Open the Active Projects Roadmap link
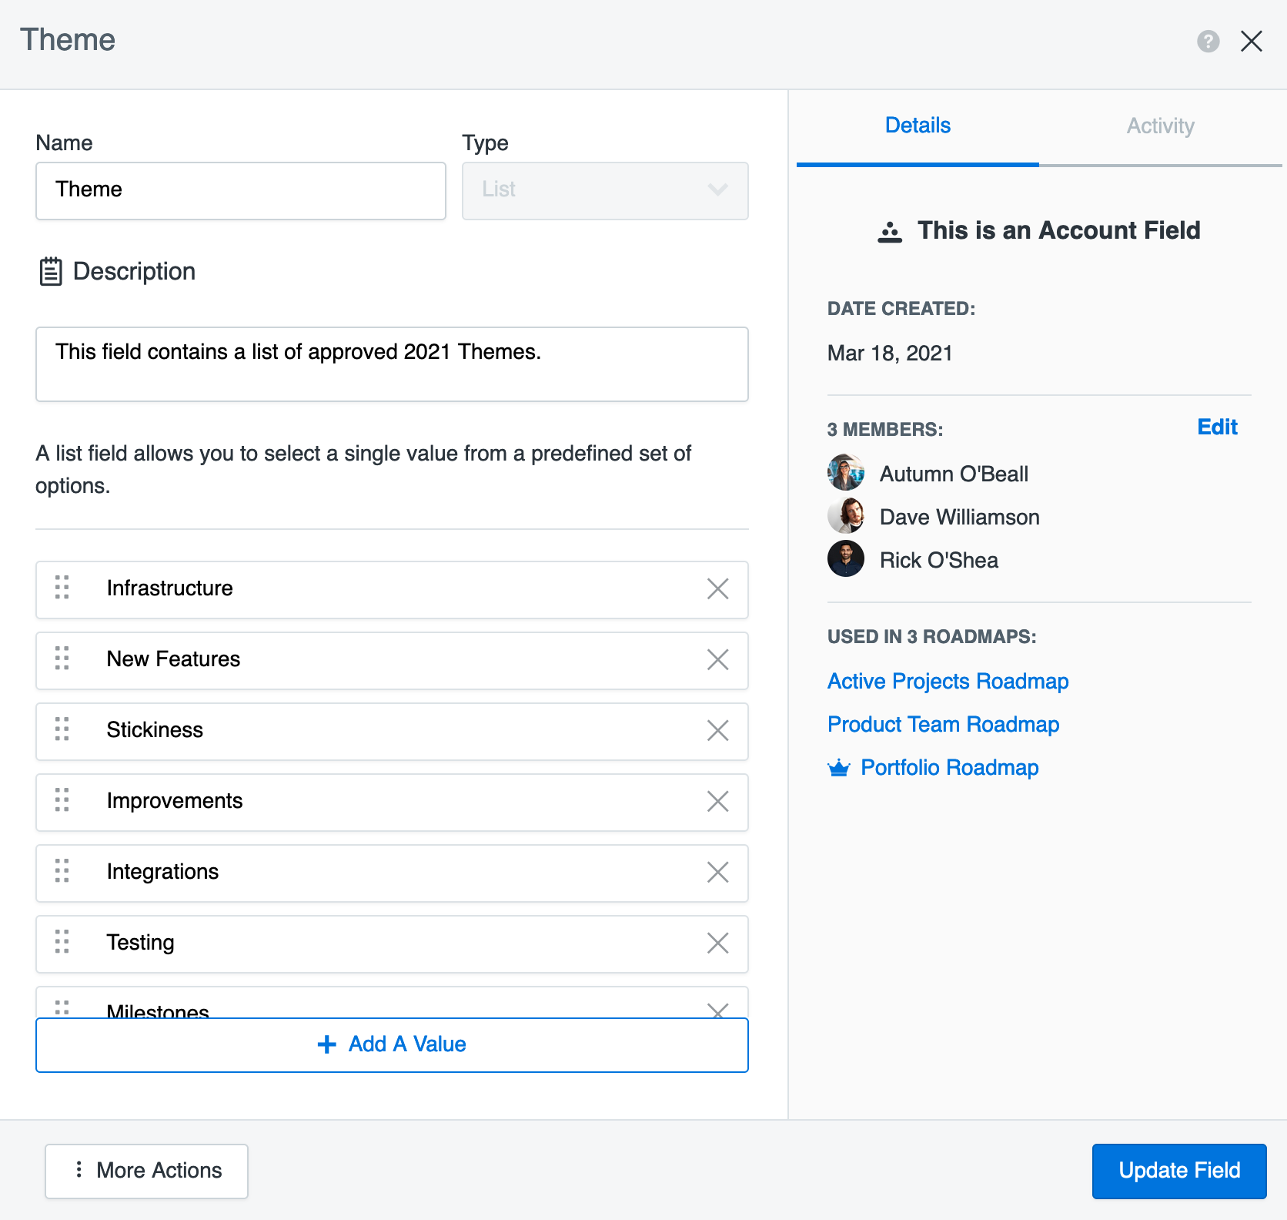This screenshot has height=1220, width=1287. 948,682
